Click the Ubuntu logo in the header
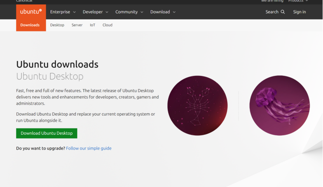Screen dimensions: 323x187 (31, 12)
